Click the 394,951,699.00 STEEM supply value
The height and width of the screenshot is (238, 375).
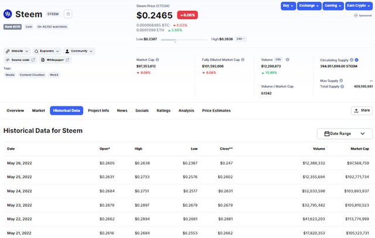pyautogui.click(x=339, y=66)
